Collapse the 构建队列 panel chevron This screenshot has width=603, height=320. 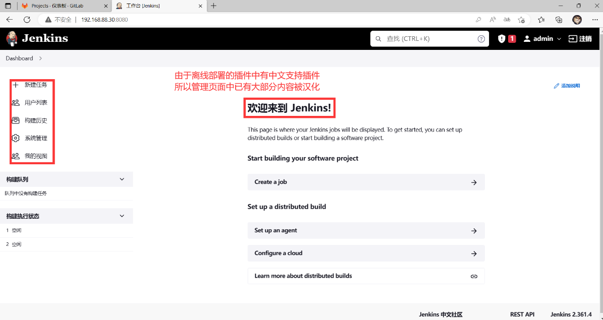pyautogui.click(x=122, y=179)
